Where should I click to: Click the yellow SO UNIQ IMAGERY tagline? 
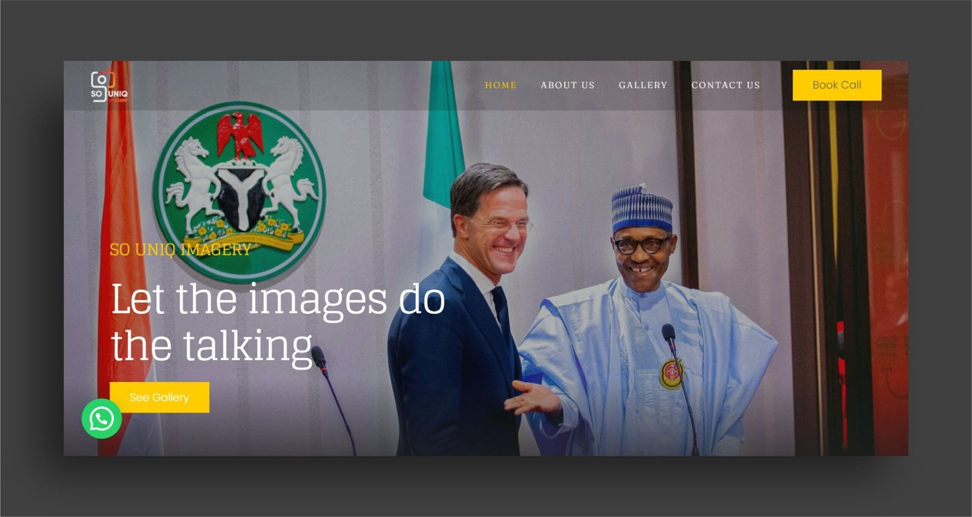180,250
